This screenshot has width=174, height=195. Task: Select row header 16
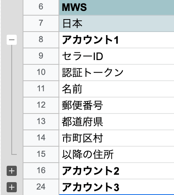coord(41,171)
